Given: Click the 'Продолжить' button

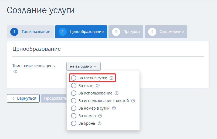Looking at the screenshot, I should coord(54,99).
